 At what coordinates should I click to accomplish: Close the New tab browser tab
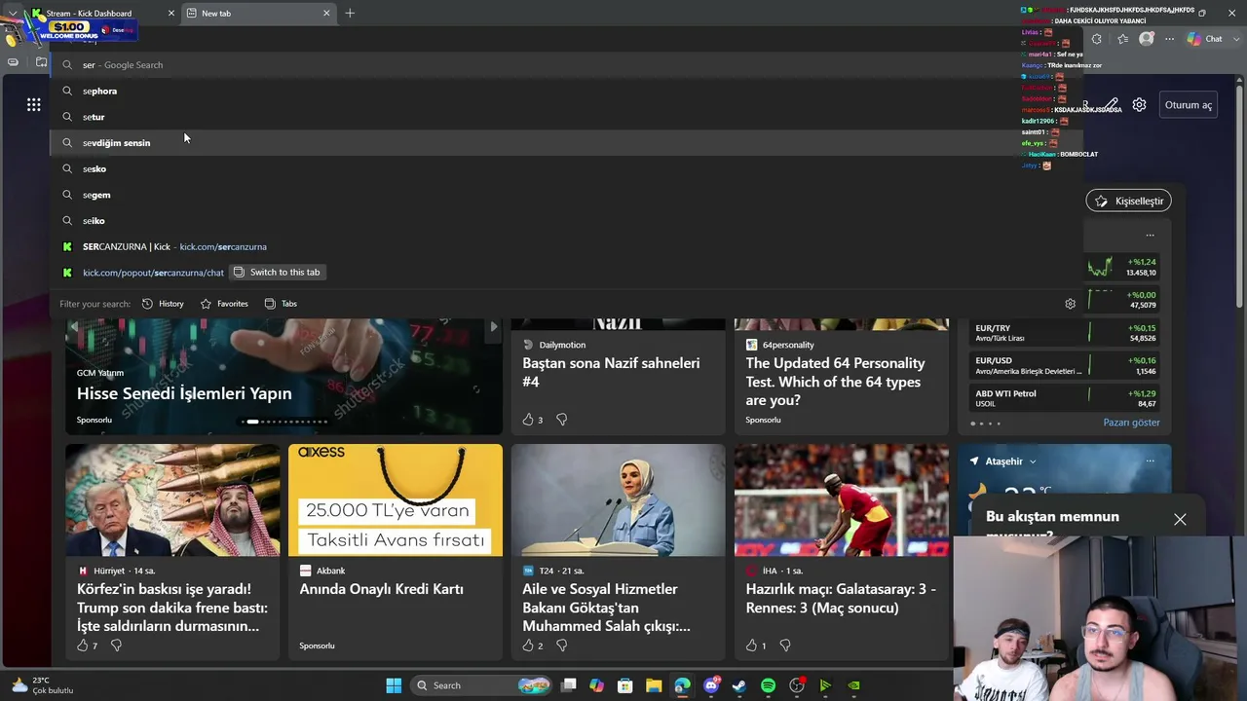click(x=326, y=14)
